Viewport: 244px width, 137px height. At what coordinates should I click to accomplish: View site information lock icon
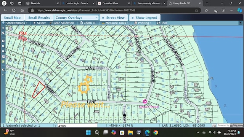32,10
